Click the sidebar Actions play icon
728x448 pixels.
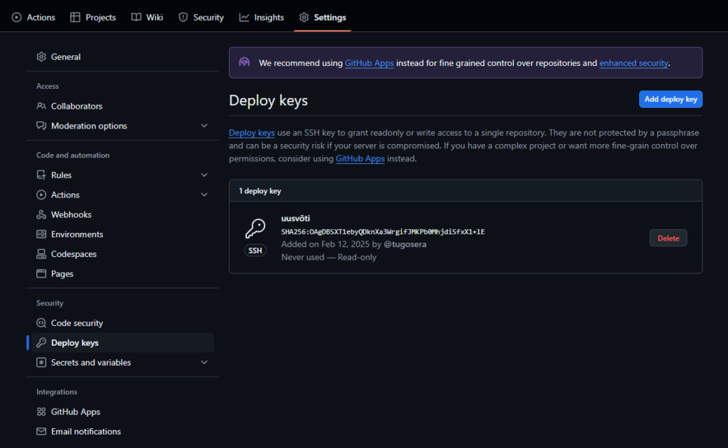tap(41, 195)
